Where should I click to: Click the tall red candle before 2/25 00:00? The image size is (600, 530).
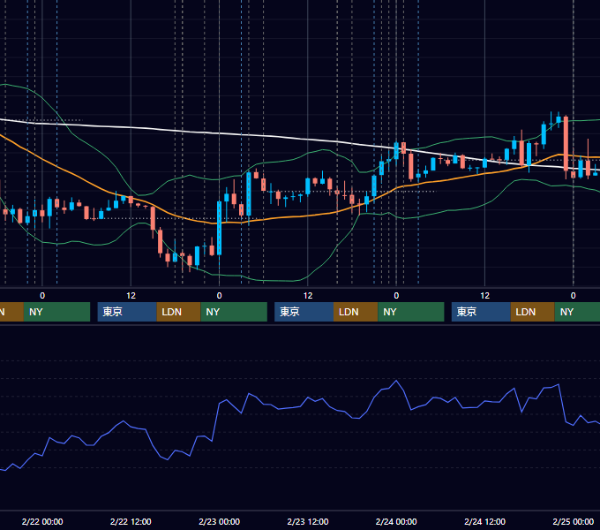[x=566, y=144]
